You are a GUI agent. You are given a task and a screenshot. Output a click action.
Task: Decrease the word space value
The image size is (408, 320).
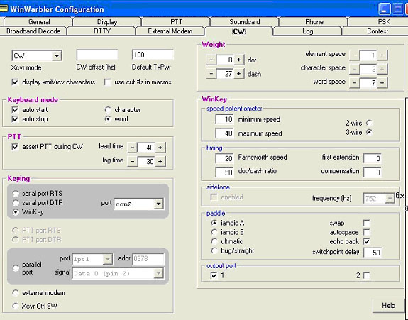pyautogui.click(x=354, y=83)
